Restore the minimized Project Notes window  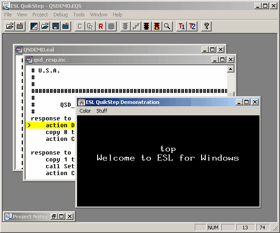[53, 217]
